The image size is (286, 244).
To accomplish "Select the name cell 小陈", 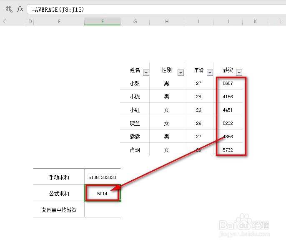I will (x=135, y=97).
